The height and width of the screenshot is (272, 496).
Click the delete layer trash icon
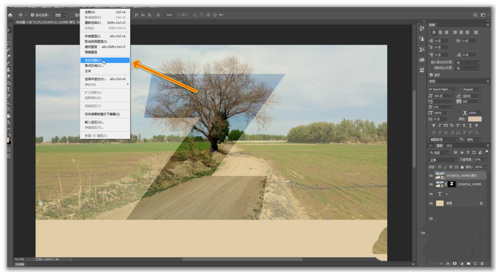coord(482,264)
